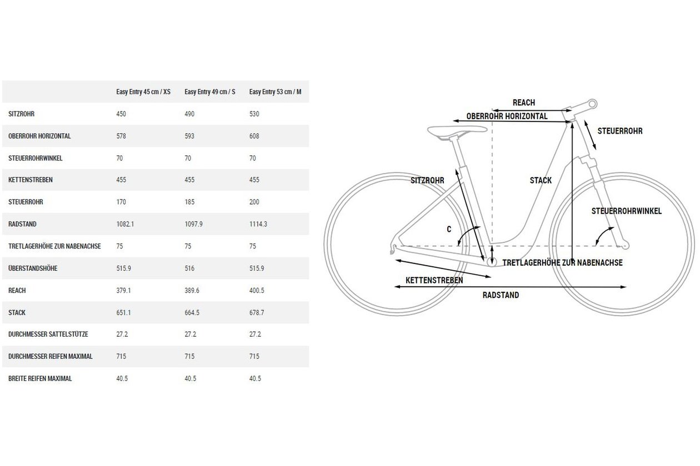Click the STEUERROHRWINKEL label near front wheel
The image size is (700, 466).
(627, 211)
